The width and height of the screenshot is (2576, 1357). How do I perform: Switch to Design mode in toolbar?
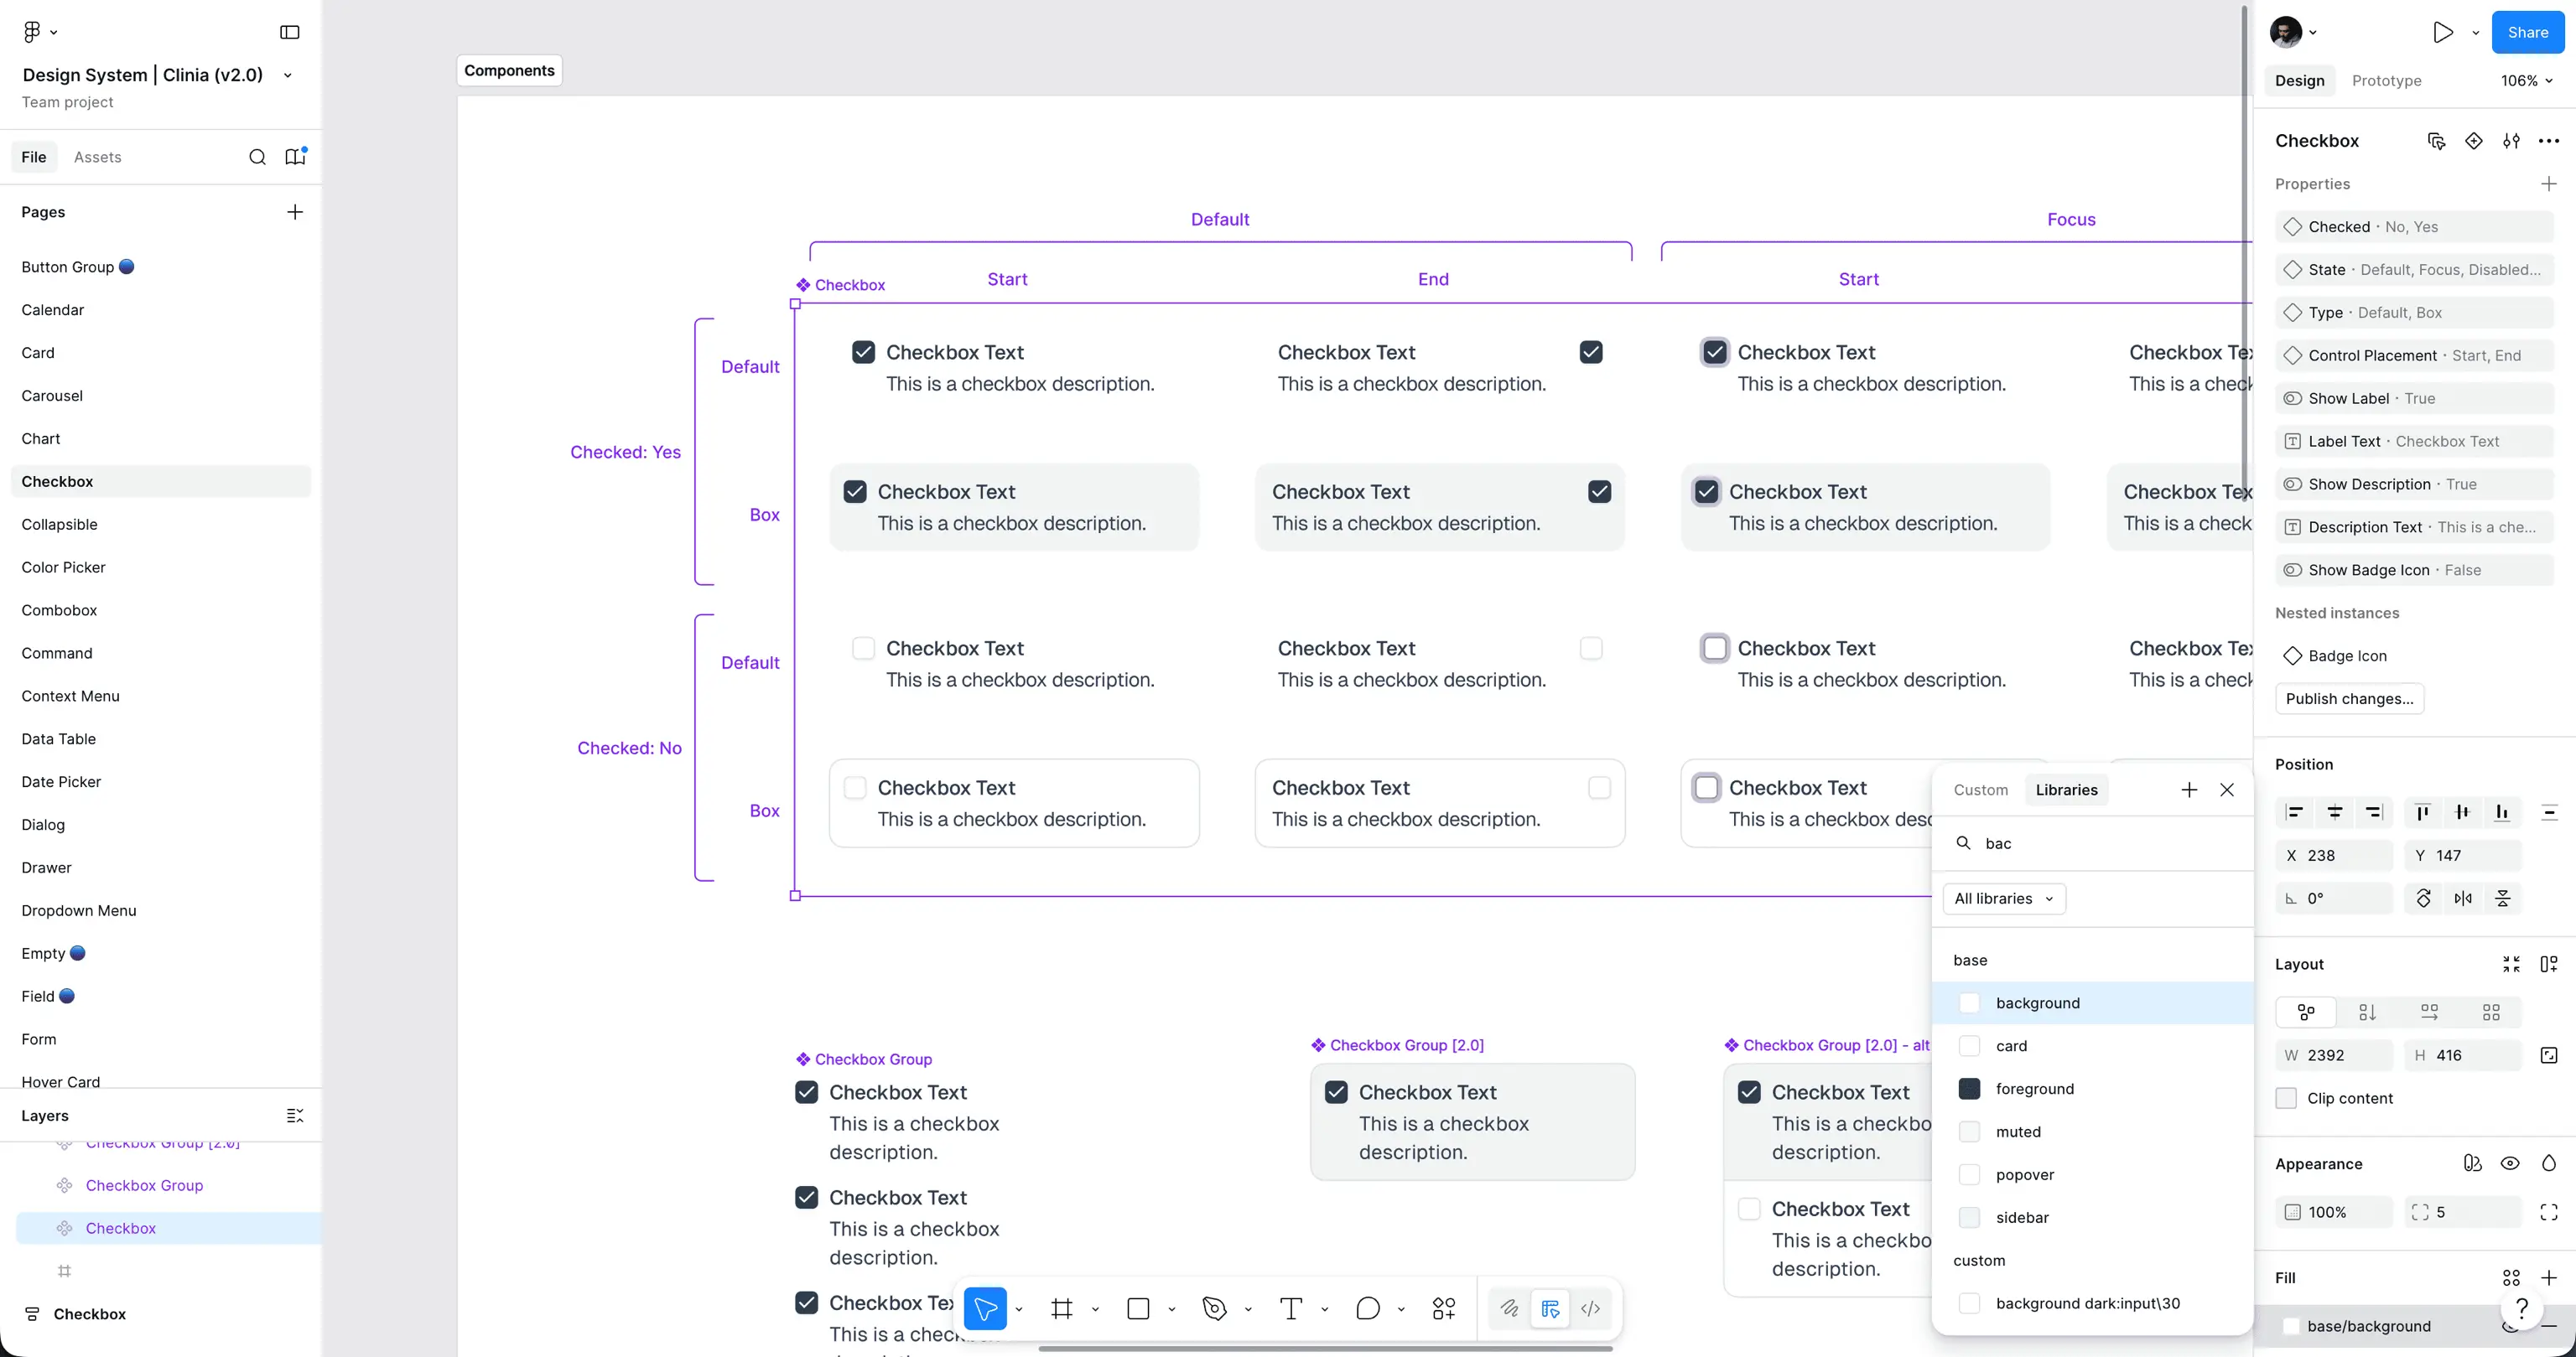(x=1550, y=1309)
